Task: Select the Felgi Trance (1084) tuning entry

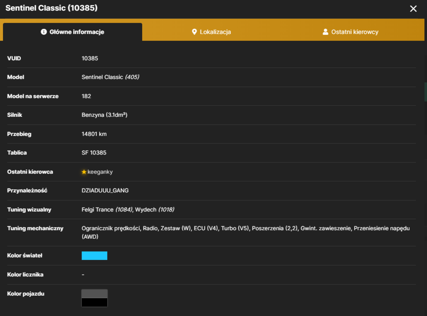Action: tap(107, 210)
